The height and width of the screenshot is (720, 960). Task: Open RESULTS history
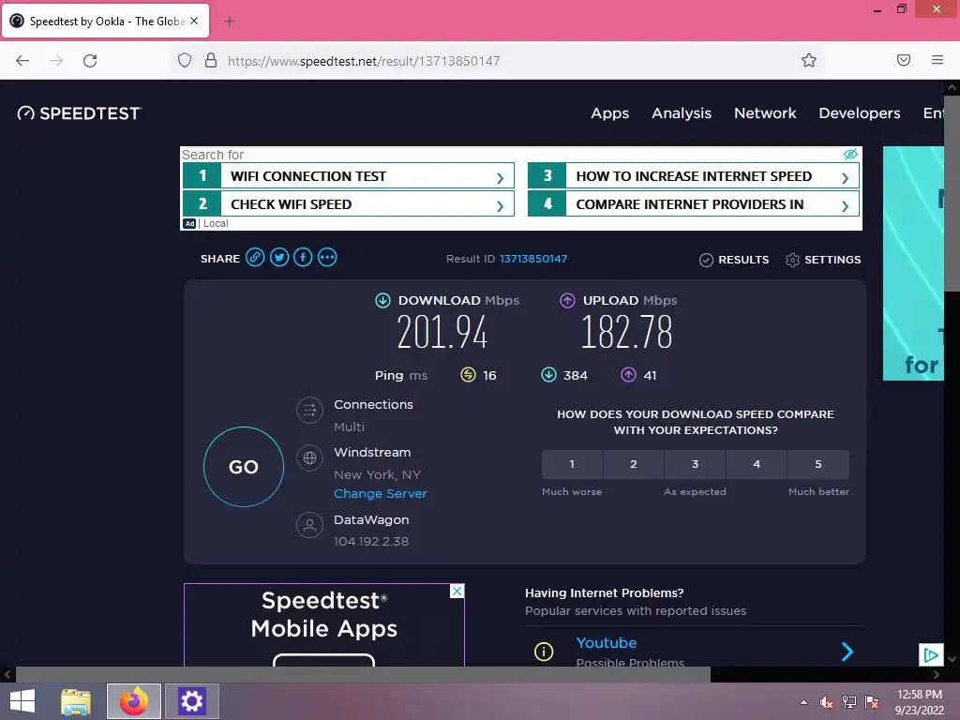click(x=734, y=260)
